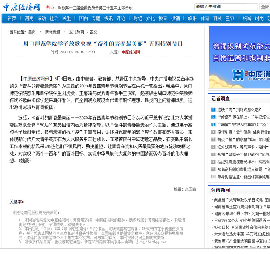270x254 pixels.
Task: Go to 首页 in the navigation bar
Action: [12, 19]
